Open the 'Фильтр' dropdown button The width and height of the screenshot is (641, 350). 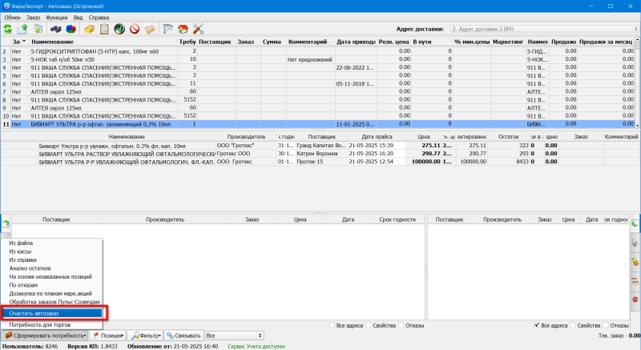[x=148, y=336]
